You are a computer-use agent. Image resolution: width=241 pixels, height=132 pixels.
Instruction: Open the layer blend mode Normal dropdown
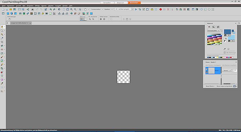[x=227, y=70]
